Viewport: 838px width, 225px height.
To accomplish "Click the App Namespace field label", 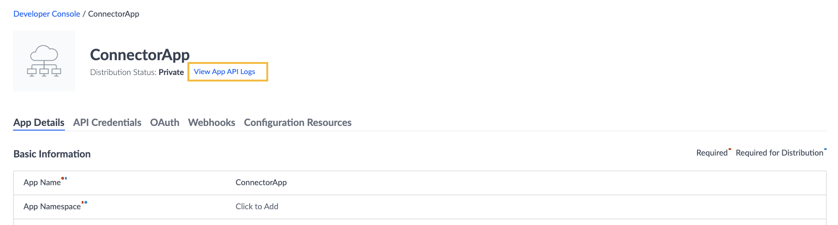I will 52,206.
